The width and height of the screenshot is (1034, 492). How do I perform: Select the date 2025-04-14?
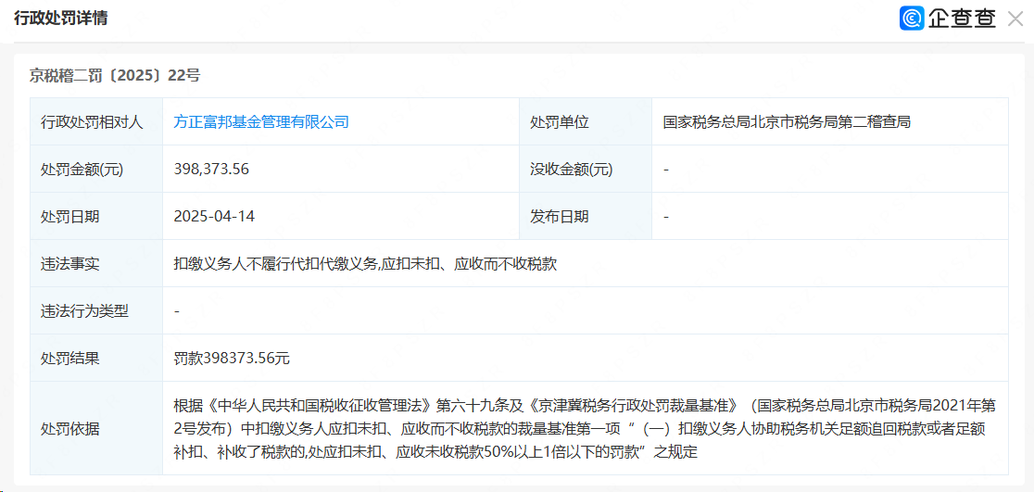pos(214,216)
